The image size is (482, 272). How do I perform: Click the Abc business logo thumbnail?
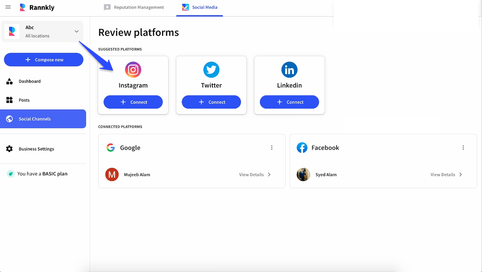(x=12, y=31)
